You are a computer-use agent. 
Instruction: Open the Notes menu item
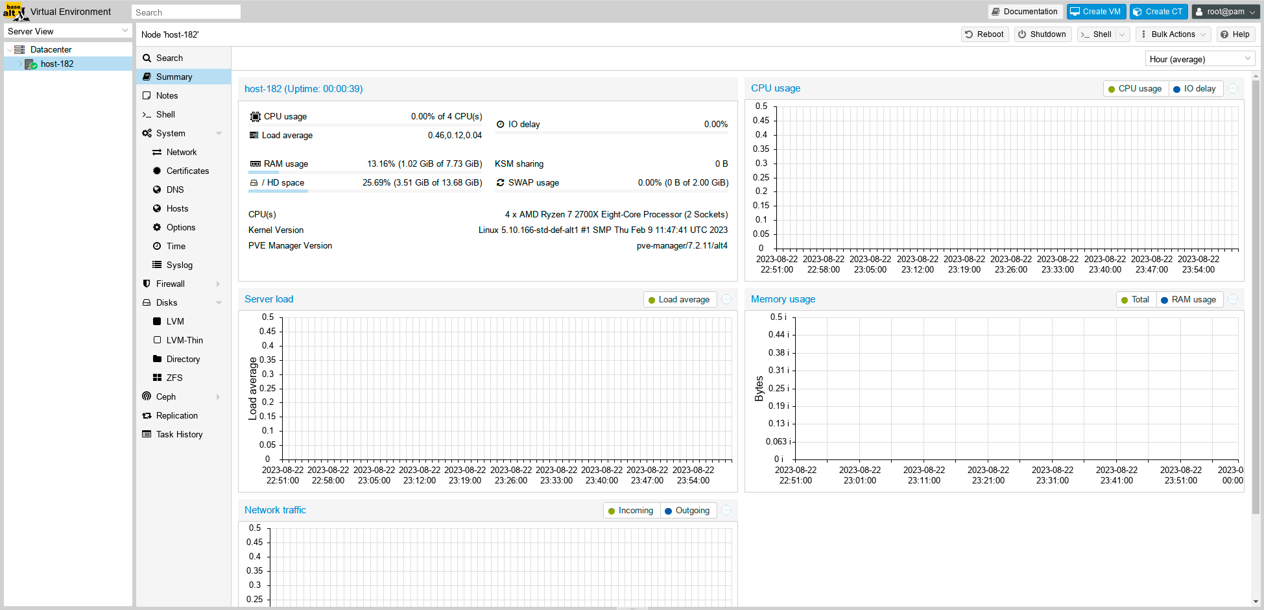click(167, 95)
